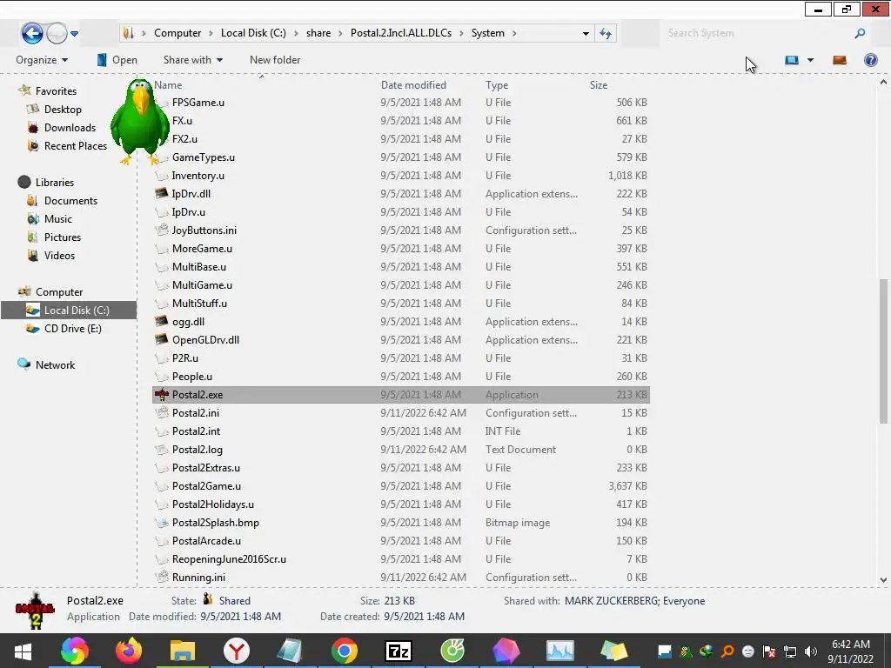Open the Music library
The image size is (891, 668).
58,218
